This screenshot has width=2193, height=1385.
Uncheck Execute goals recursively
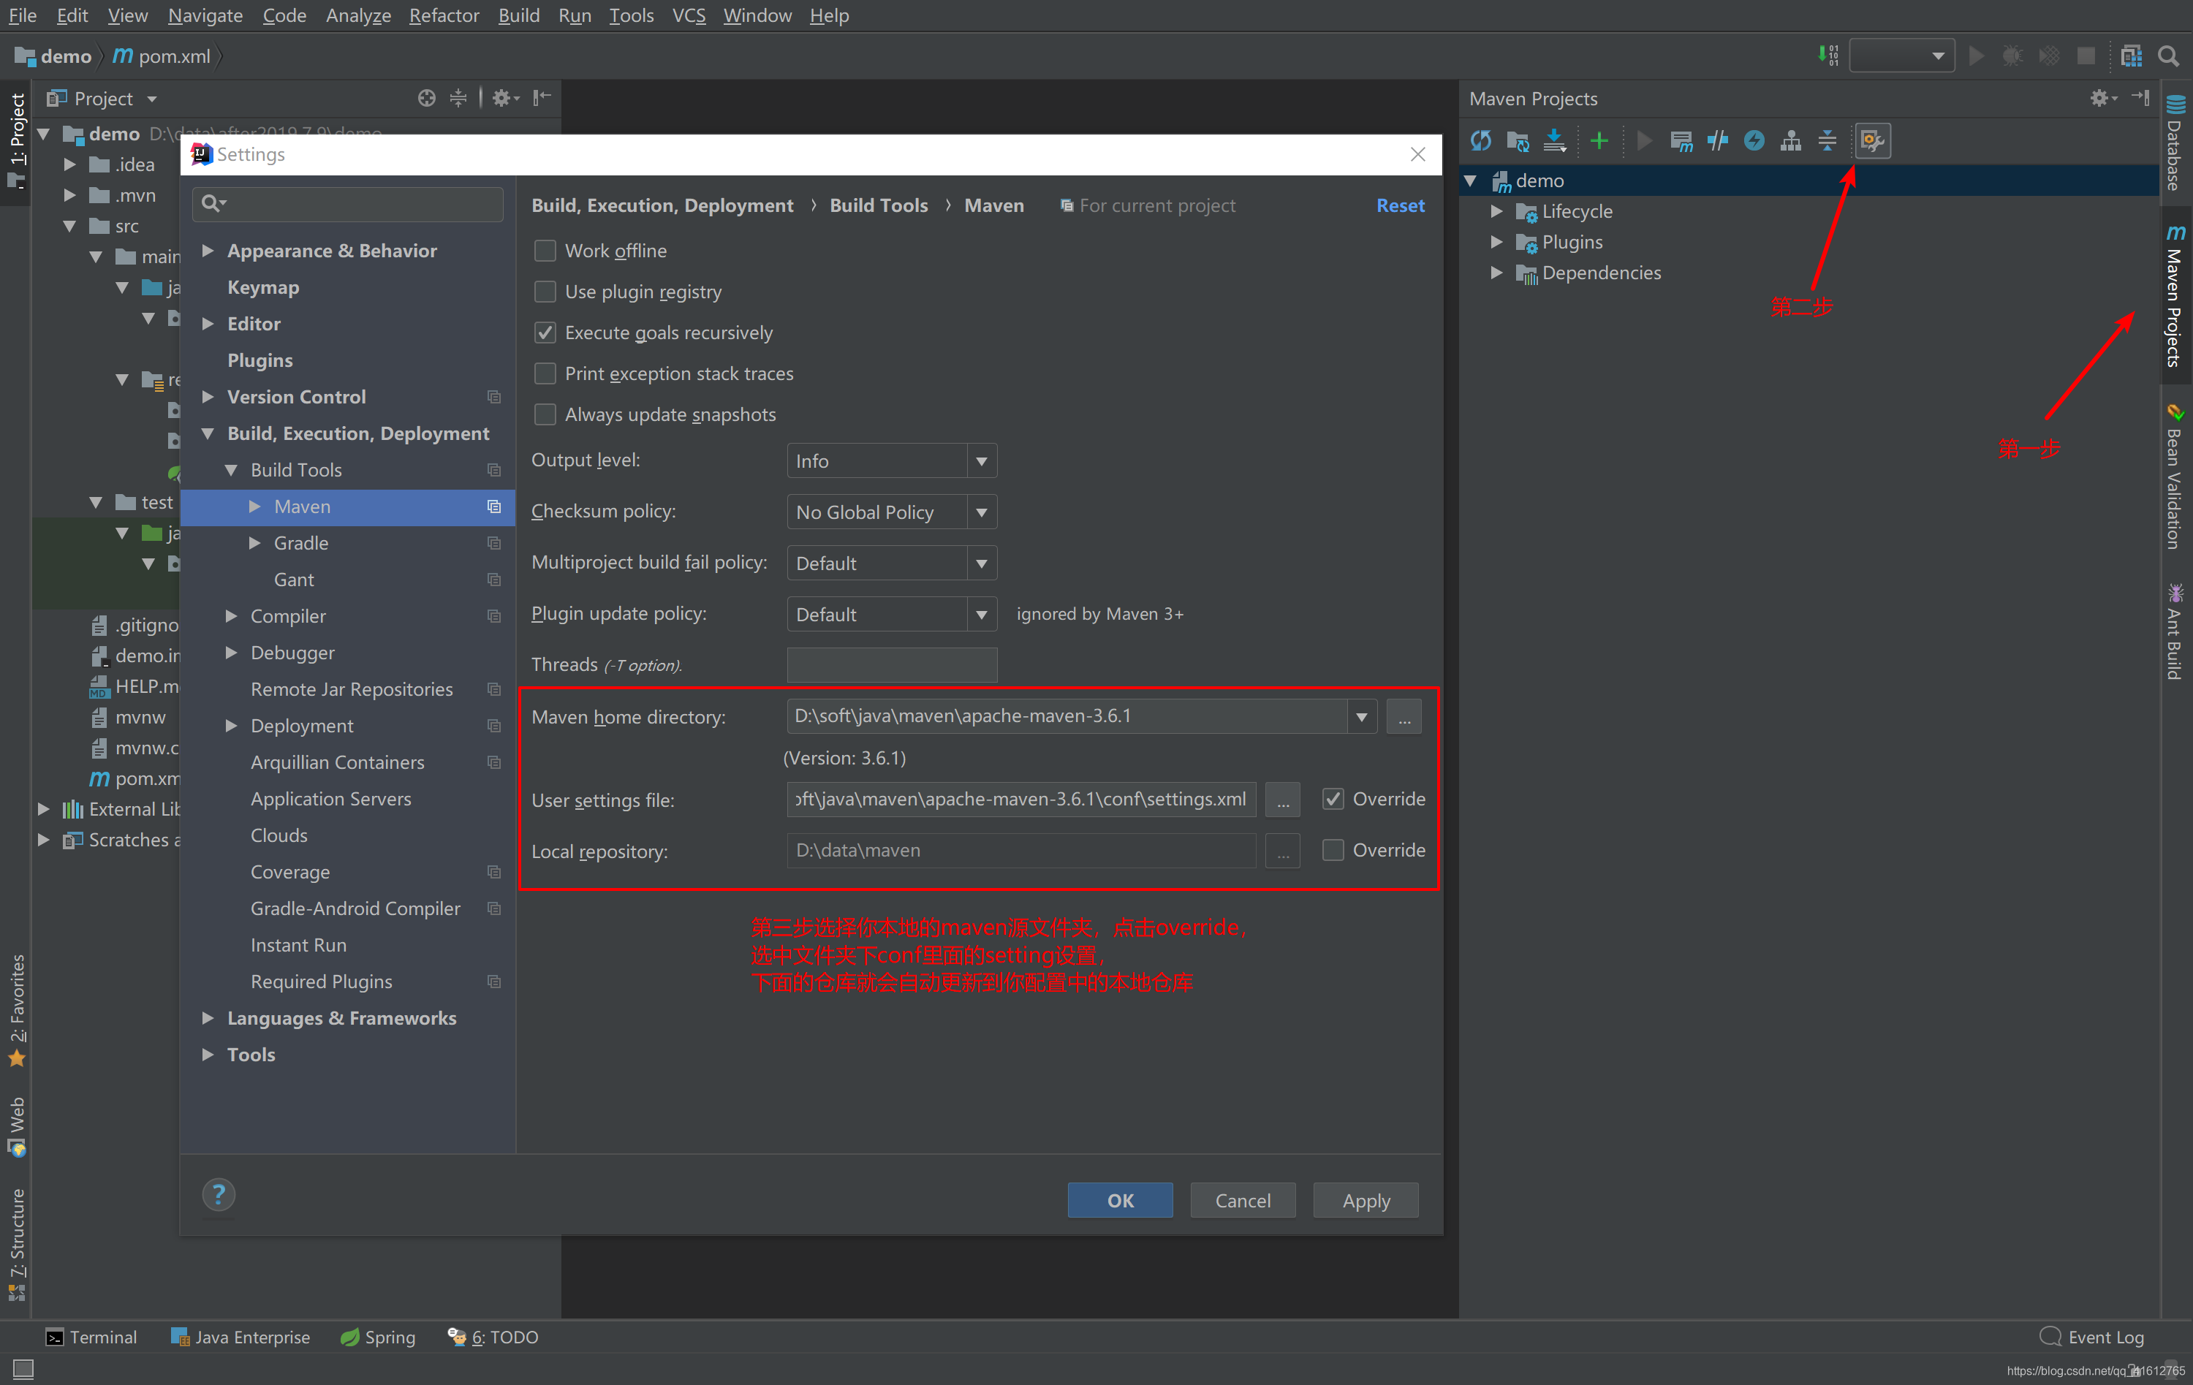pyautogui.click(x=545, y=333)
